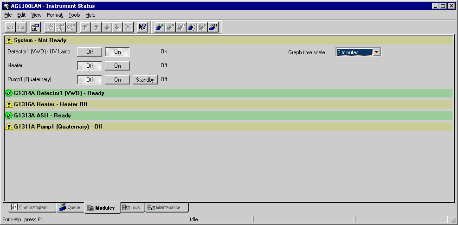This screenshot has width=458, height=225.
Task: Click the Move to top arrow icon
Action: point(85,27)
